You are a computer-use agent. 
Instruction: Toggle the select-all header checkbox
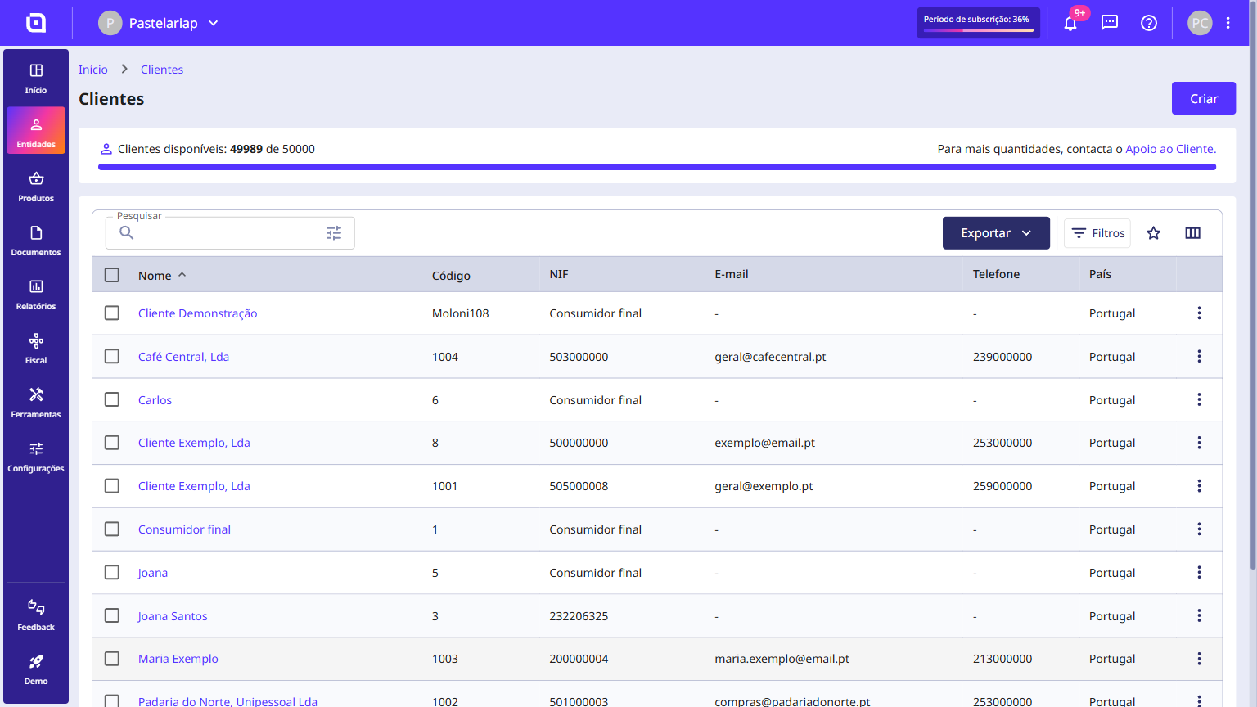(x=112, y=275)
